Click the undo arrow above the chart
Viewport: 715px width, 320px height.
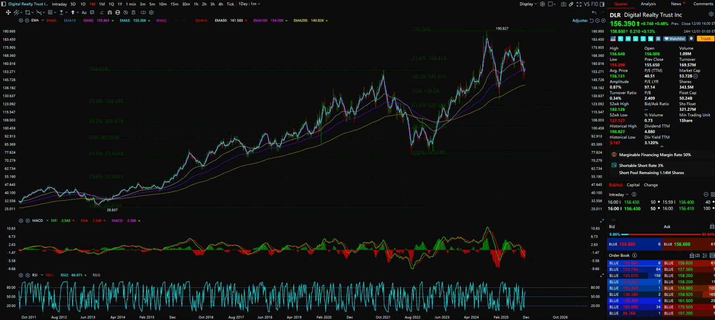tap(594, 13)
